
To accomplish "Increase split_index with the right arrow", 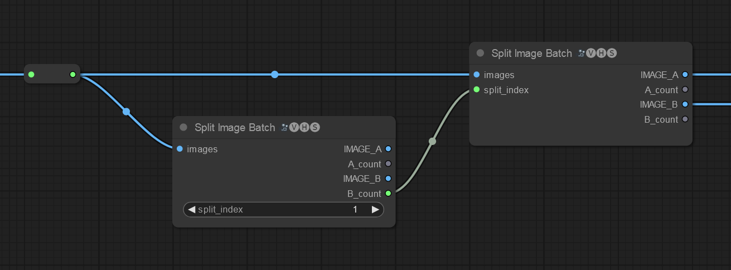I will tap(375, 209).
